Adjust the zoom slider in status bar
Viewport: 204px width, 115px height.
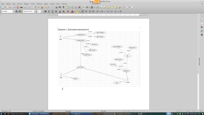[x=191, y=111]
